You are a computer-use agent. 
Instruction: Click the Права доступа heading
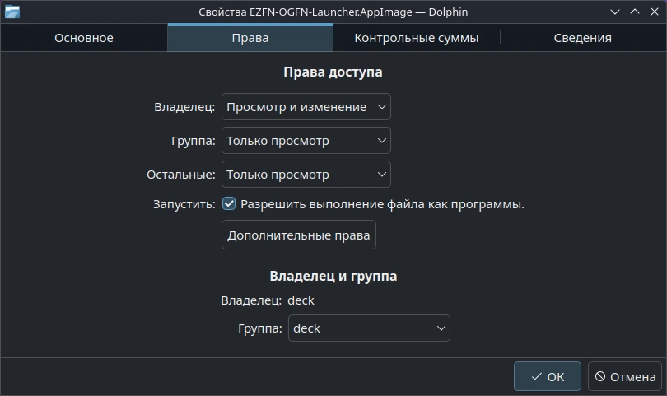tap(333, 72)
